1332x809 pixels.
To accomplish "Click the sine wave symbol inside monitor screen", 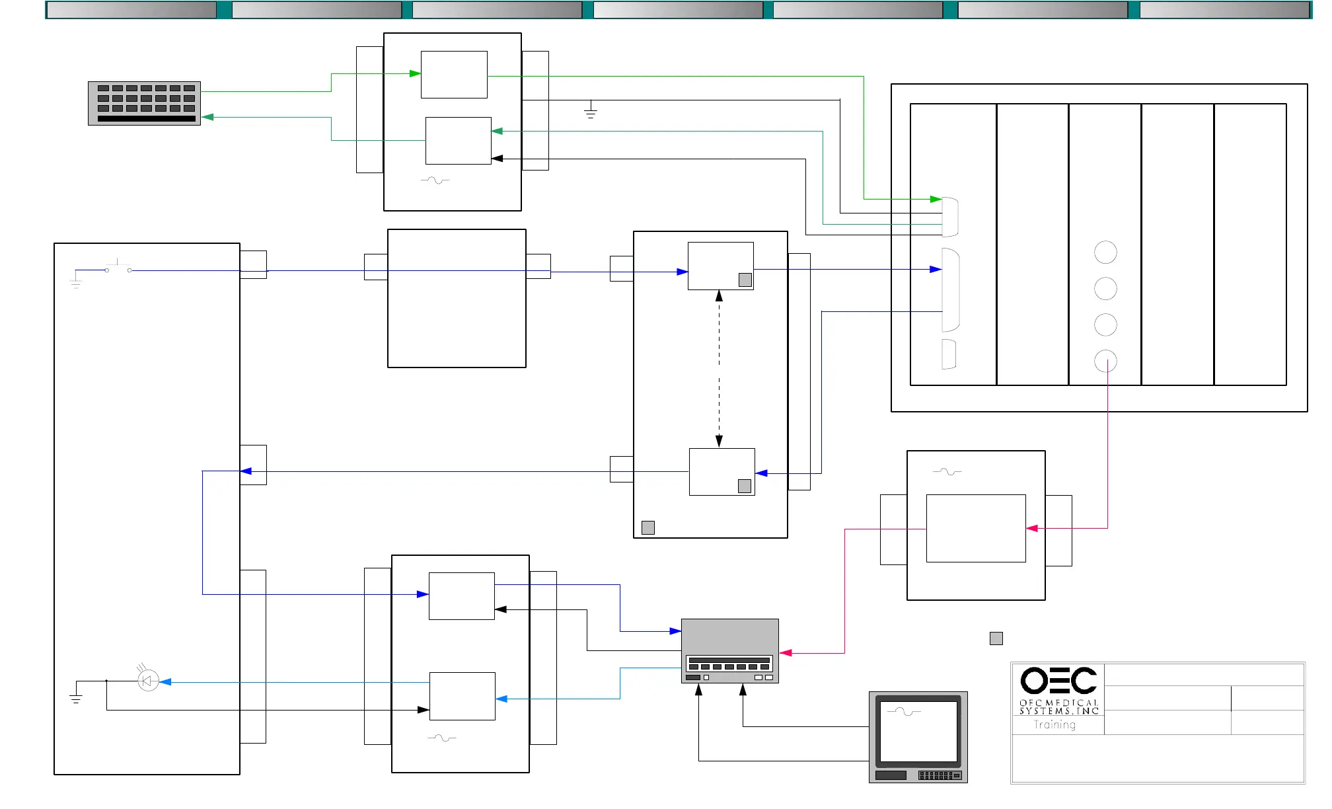I will coord(904,712).
